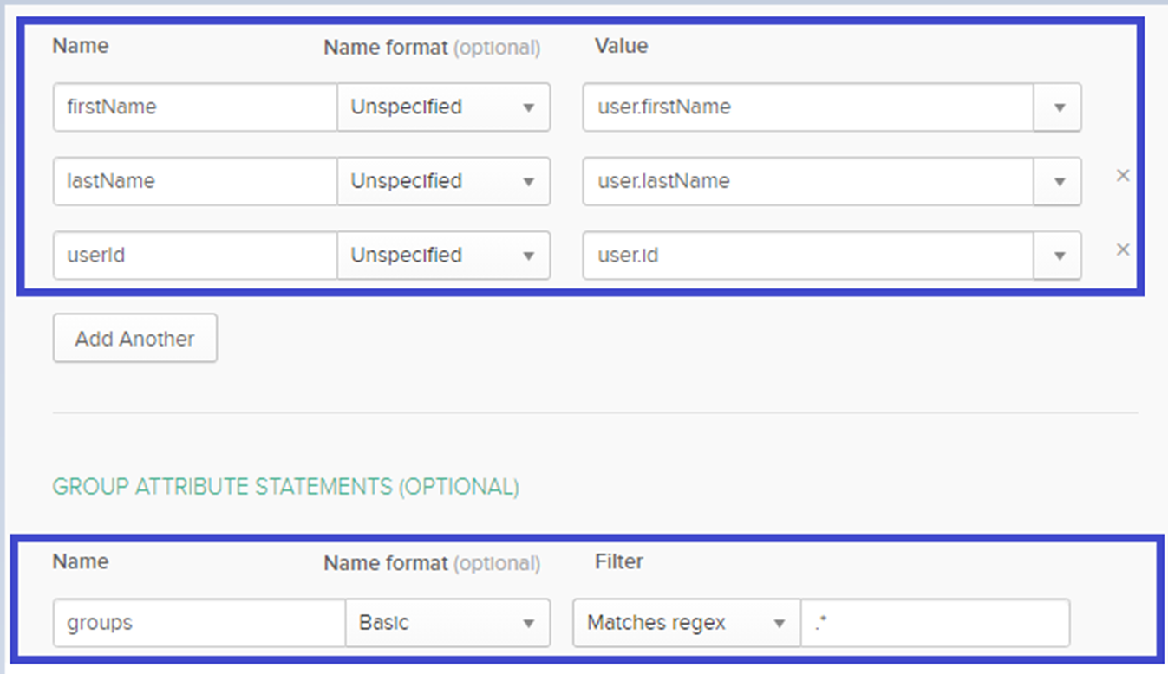Open the Matches regex filter dropdown
1168x674 pixels.
click(686, 623)
